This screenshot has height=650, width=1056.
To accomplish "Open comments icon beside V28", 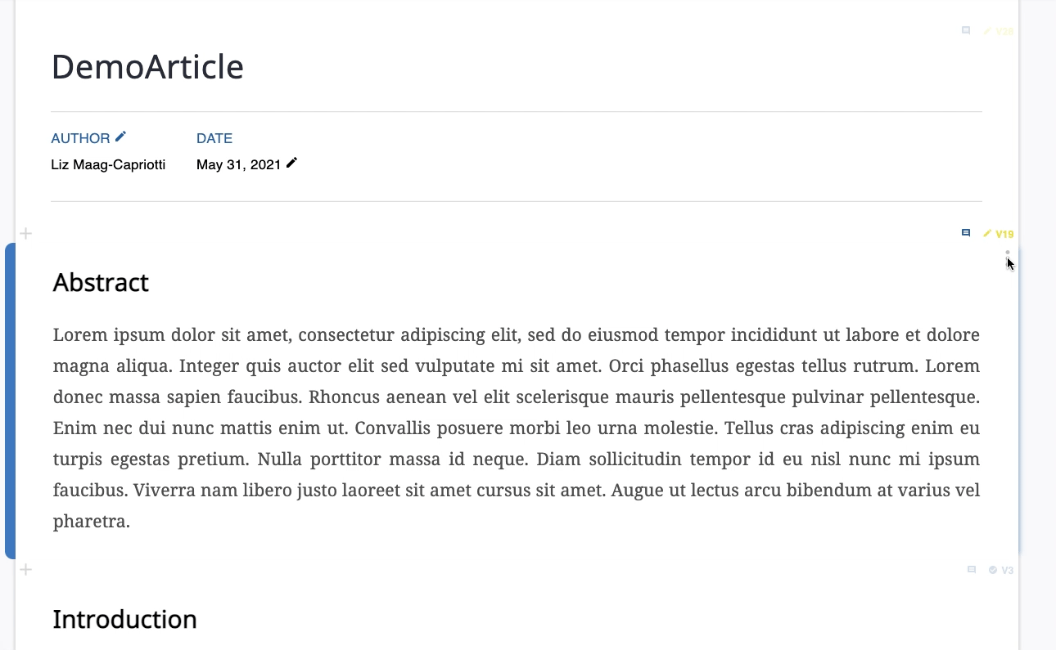I will 966,30.
